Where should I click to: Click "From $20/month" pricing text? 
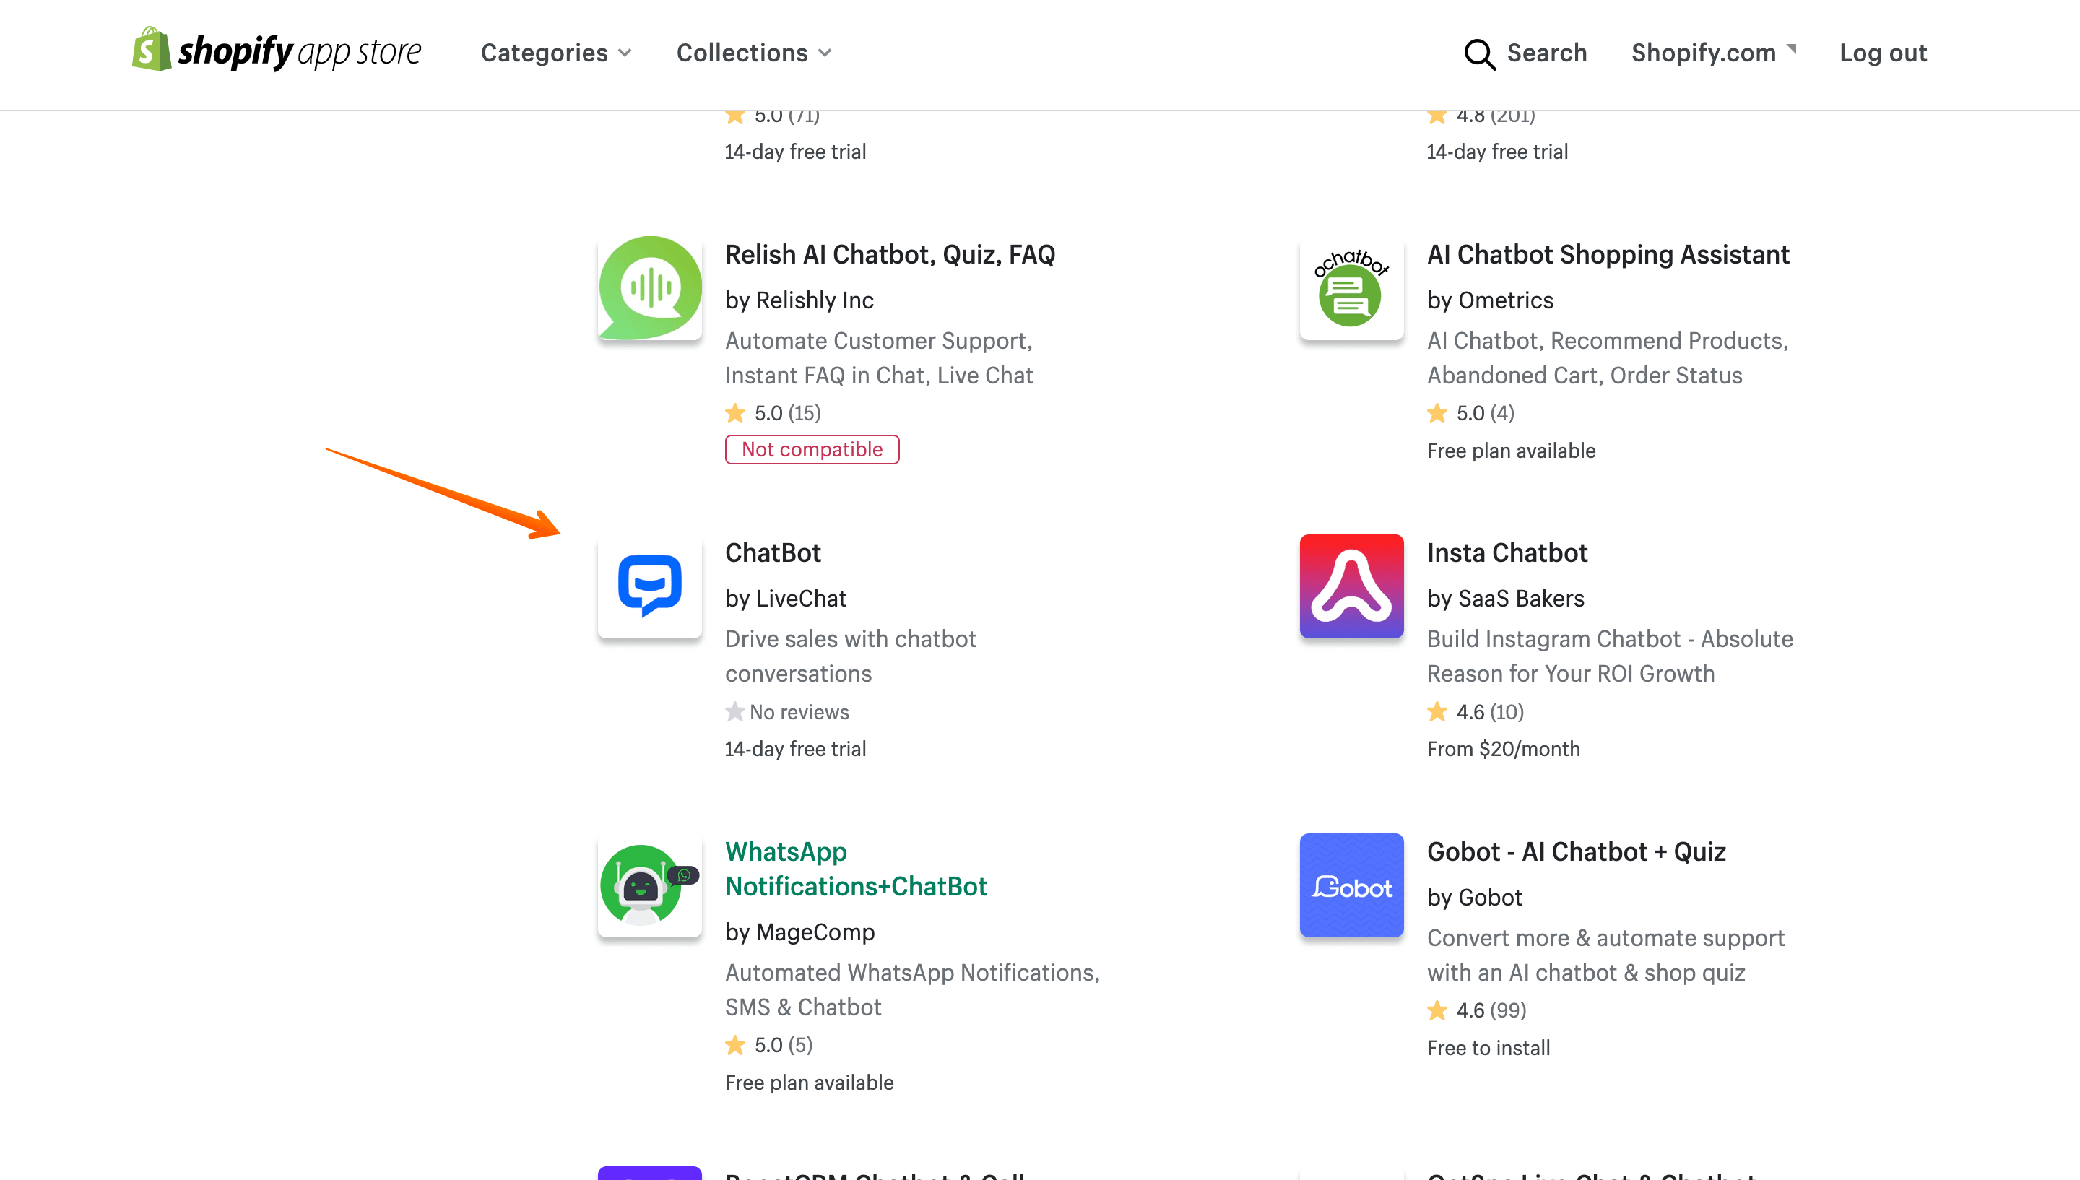tap(1503, 749)
